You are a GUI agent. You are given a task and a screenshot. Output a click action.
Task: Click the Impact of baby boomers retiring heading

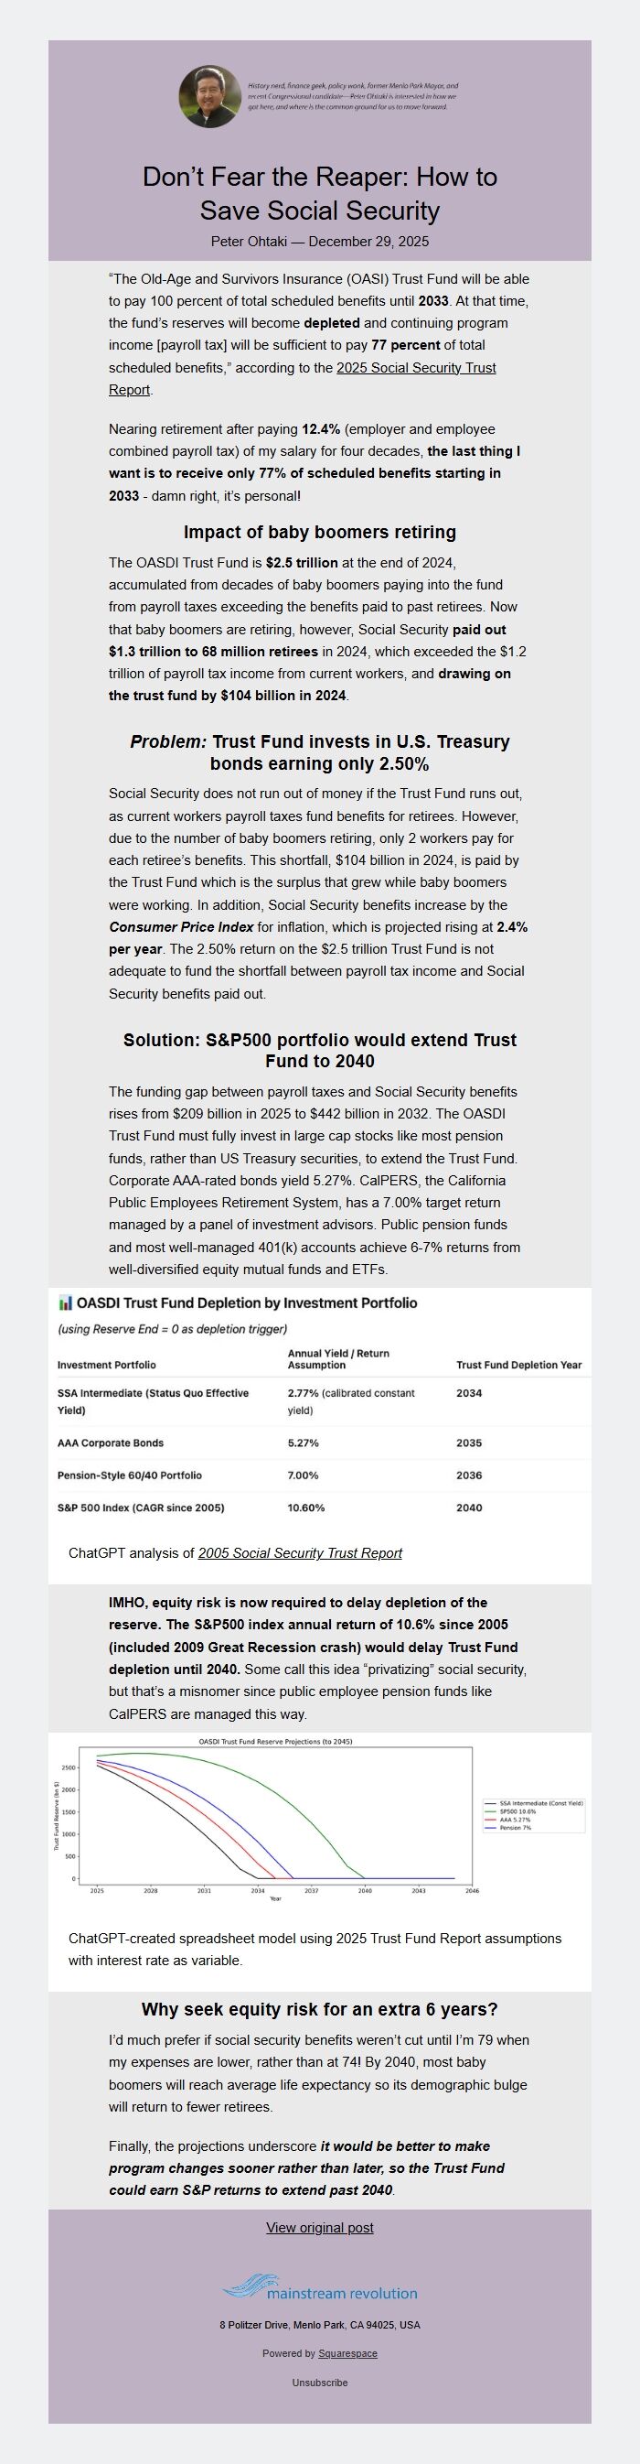pos(319,532)
